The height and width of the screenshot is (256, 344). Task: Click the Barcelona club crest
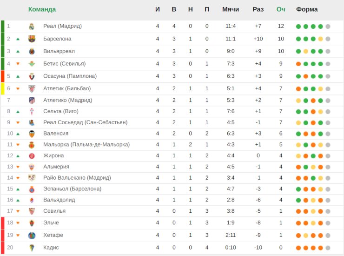point(32,39)
